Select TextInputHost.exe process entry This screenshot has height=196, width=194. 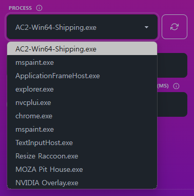(x=82, y=142)
